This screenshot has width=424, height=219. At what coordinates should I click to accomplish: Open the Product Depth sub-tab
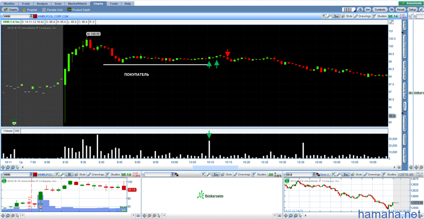(79, 10)
